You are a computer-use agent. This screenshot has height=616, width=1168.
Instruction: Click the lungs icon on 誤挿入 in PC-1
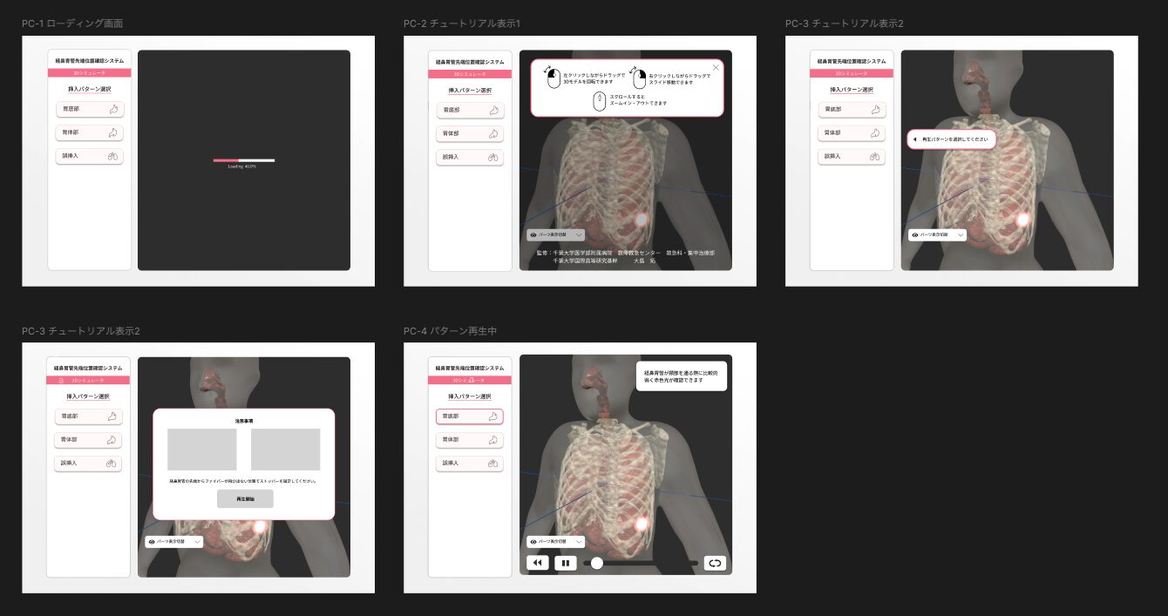(x=112, y=157)
